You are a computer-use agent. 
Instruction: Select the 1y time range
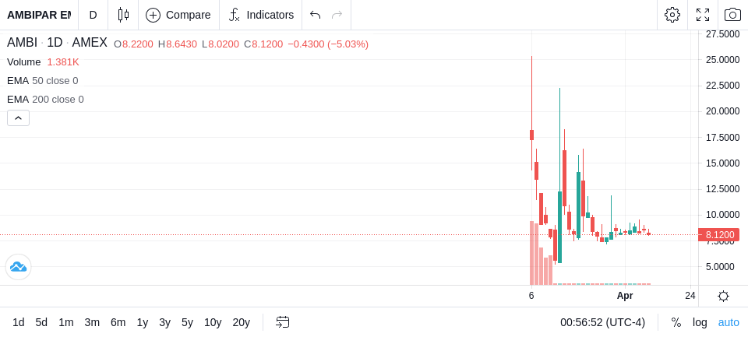click(x=142, y=322)
